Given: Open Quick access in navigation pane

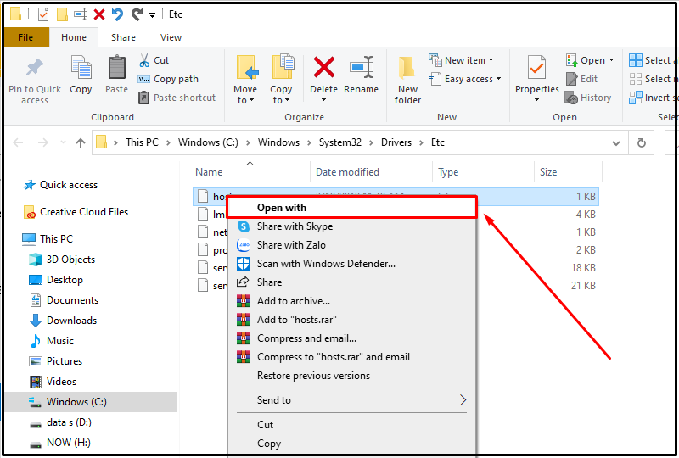Looking at the screenshot, I should 69,185.
